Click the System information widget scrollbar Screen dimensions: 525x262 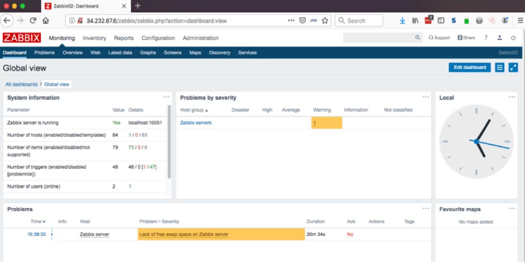(x=169, y=142)
